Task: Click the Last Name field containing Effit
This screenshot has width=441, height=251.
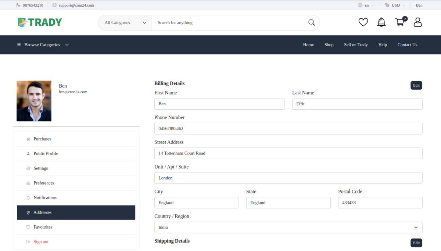Action: (357, 104)
